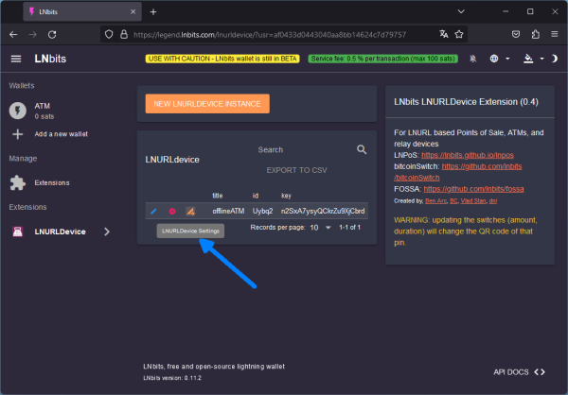Open the color theme fill dropdown

tap(533, 59)
